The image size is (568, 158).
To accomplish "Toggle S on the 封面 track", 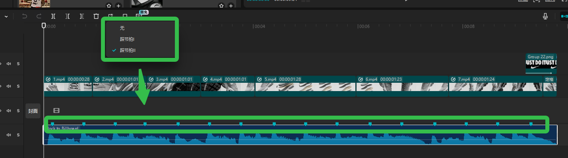I will [x=18, y=111].
